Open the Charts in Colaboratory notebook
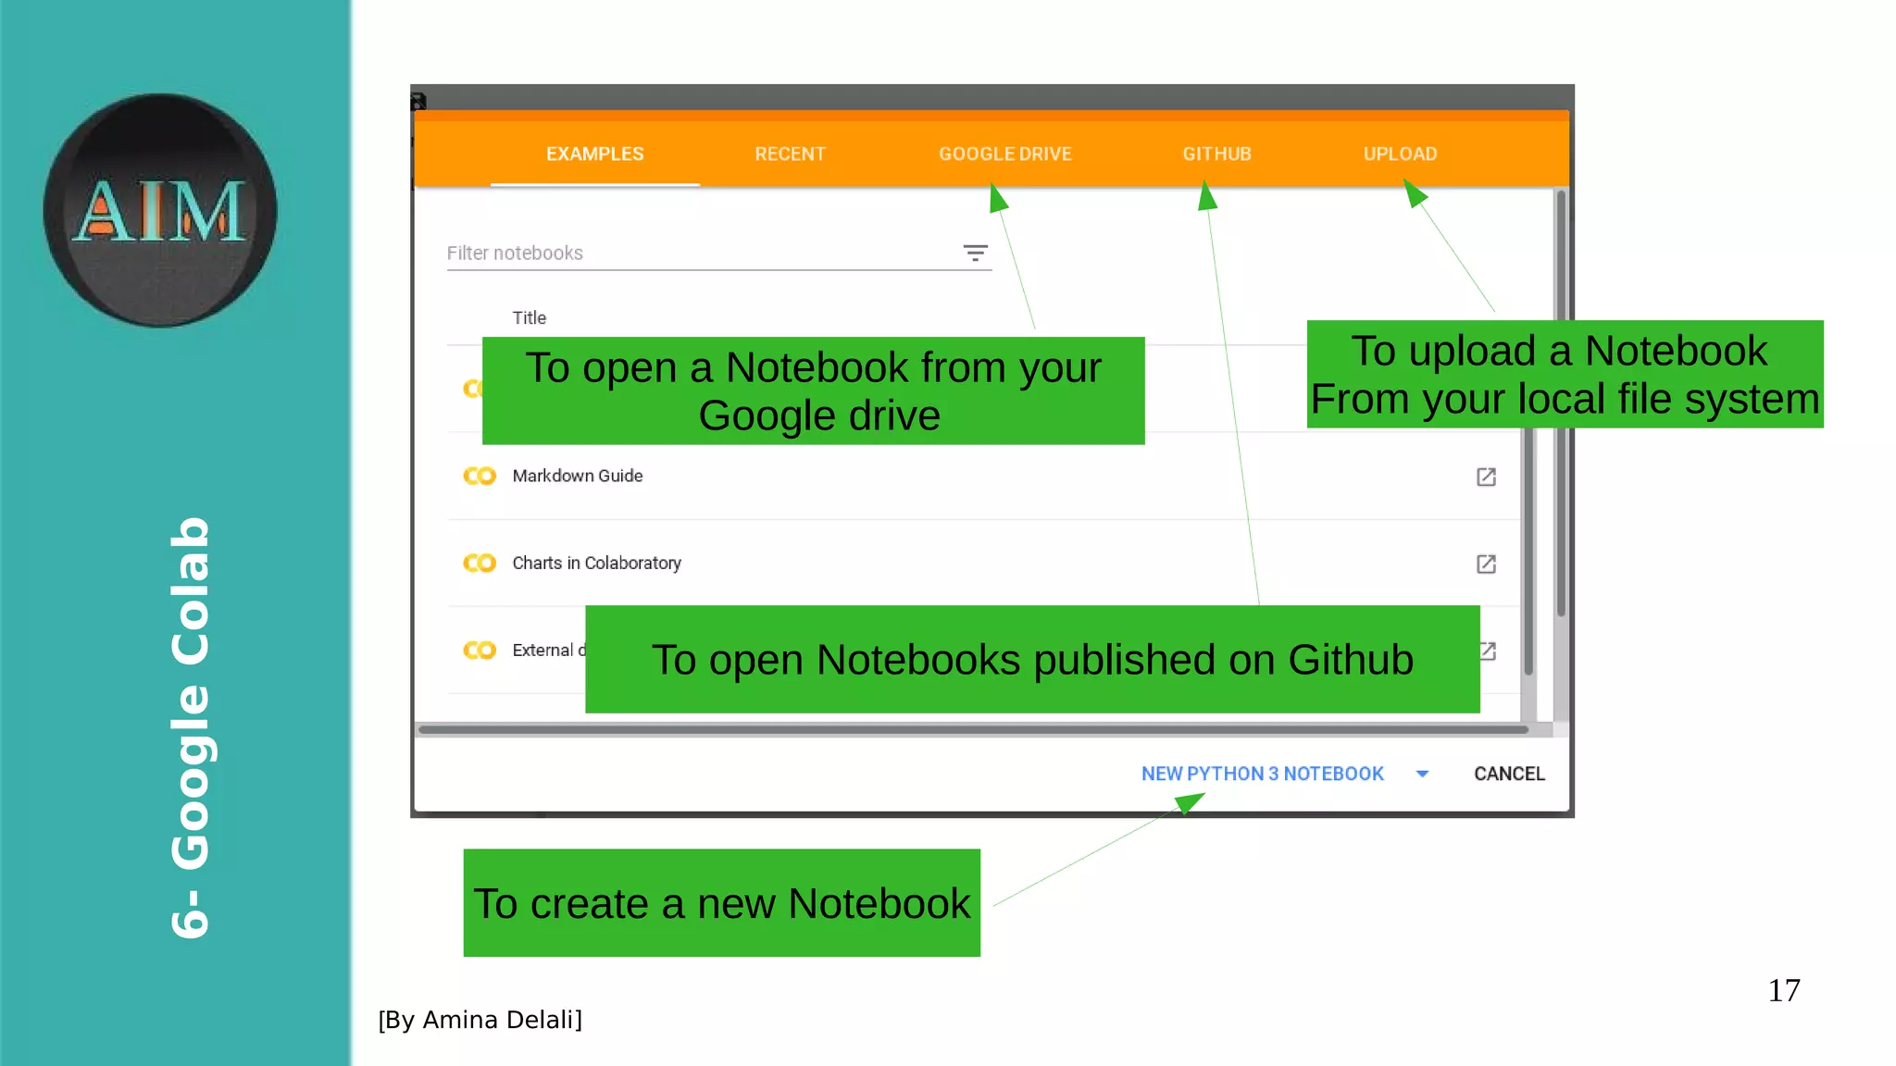 coord(596,563)
